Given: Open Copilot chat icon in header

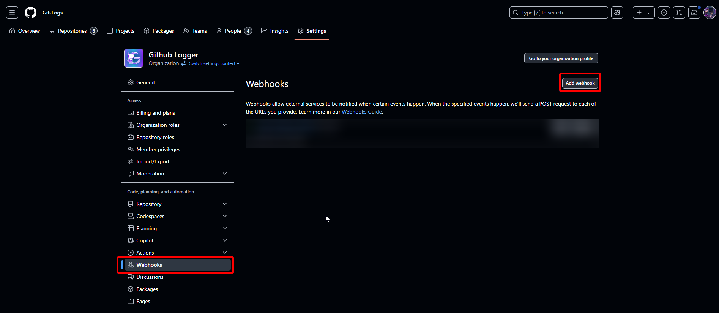Looking at the screenshot, I should (617, 13).
